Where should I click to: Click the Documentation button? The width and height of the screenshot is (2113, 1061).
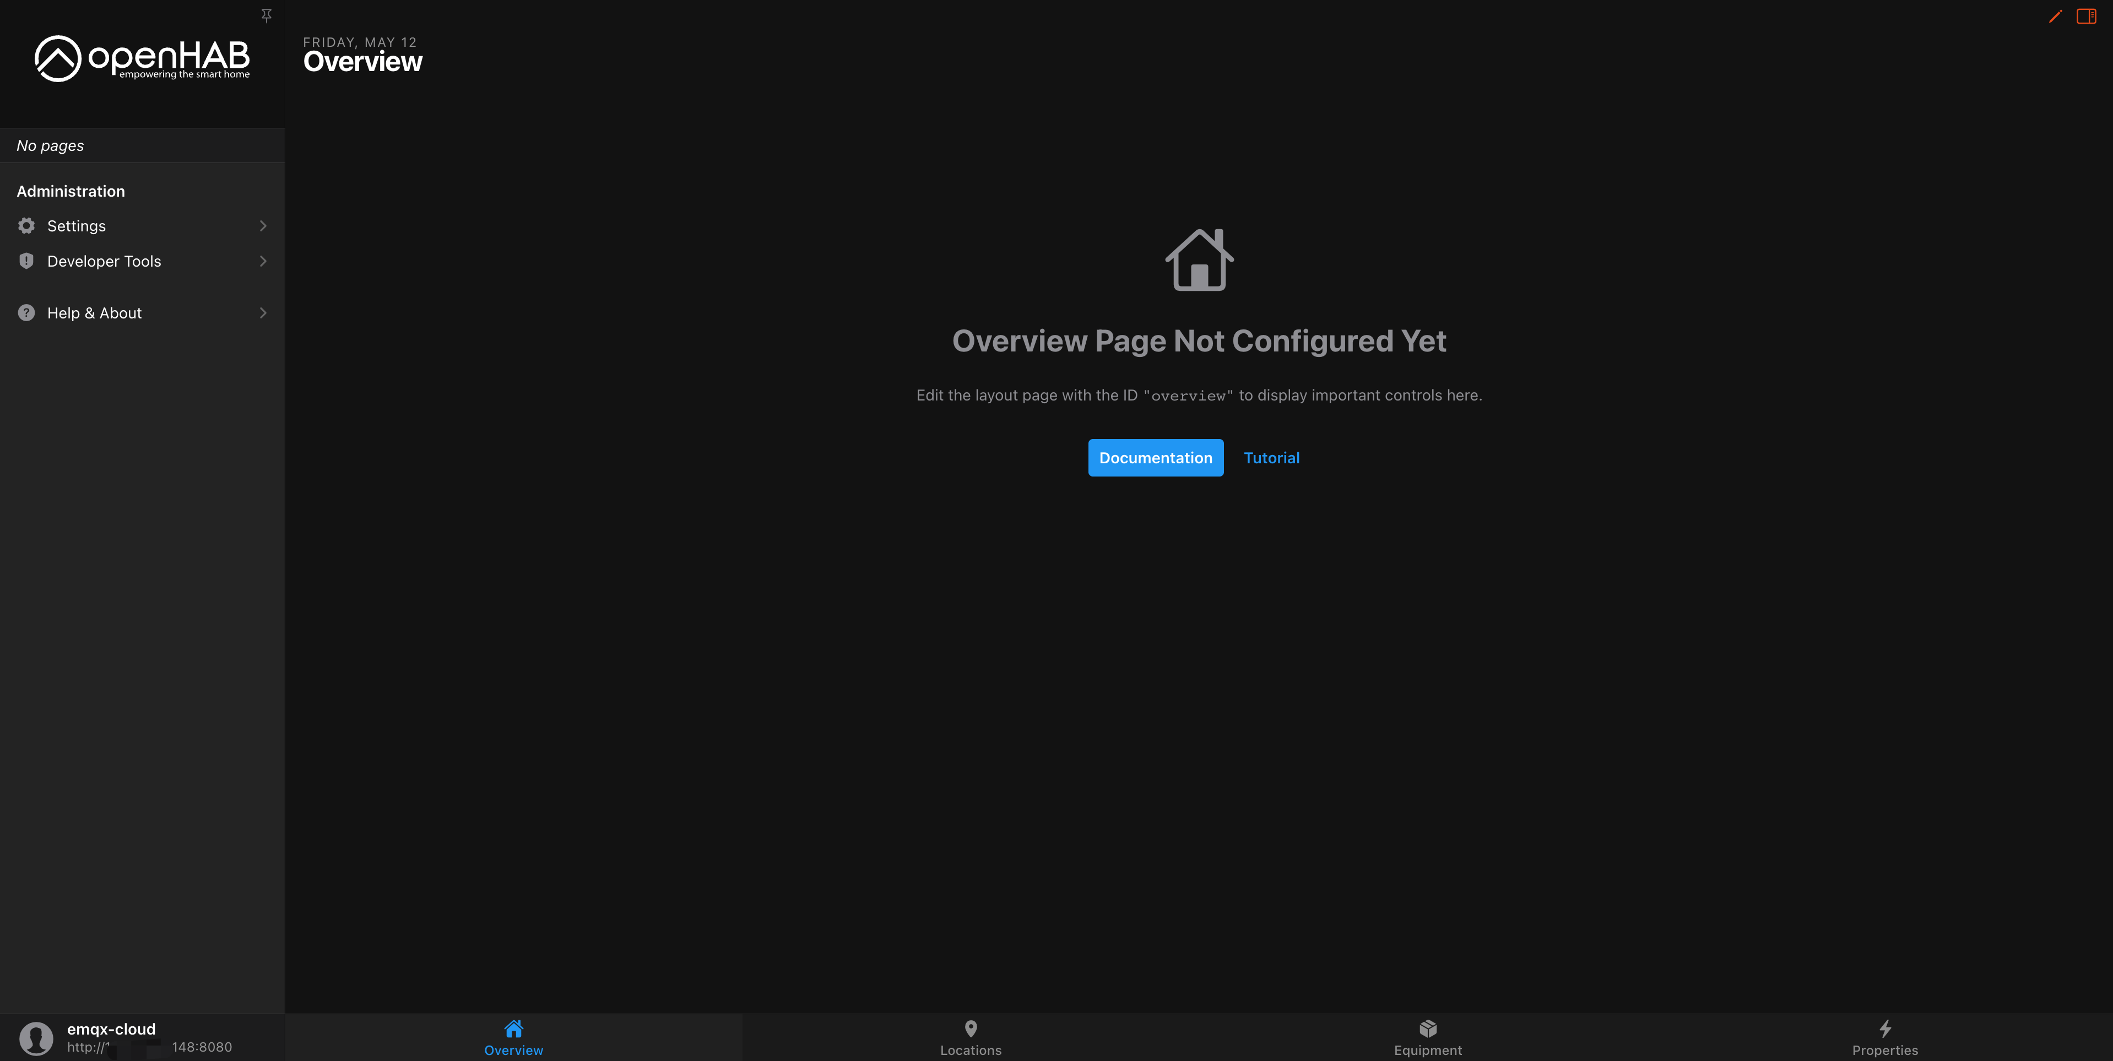click(1155, 457)
